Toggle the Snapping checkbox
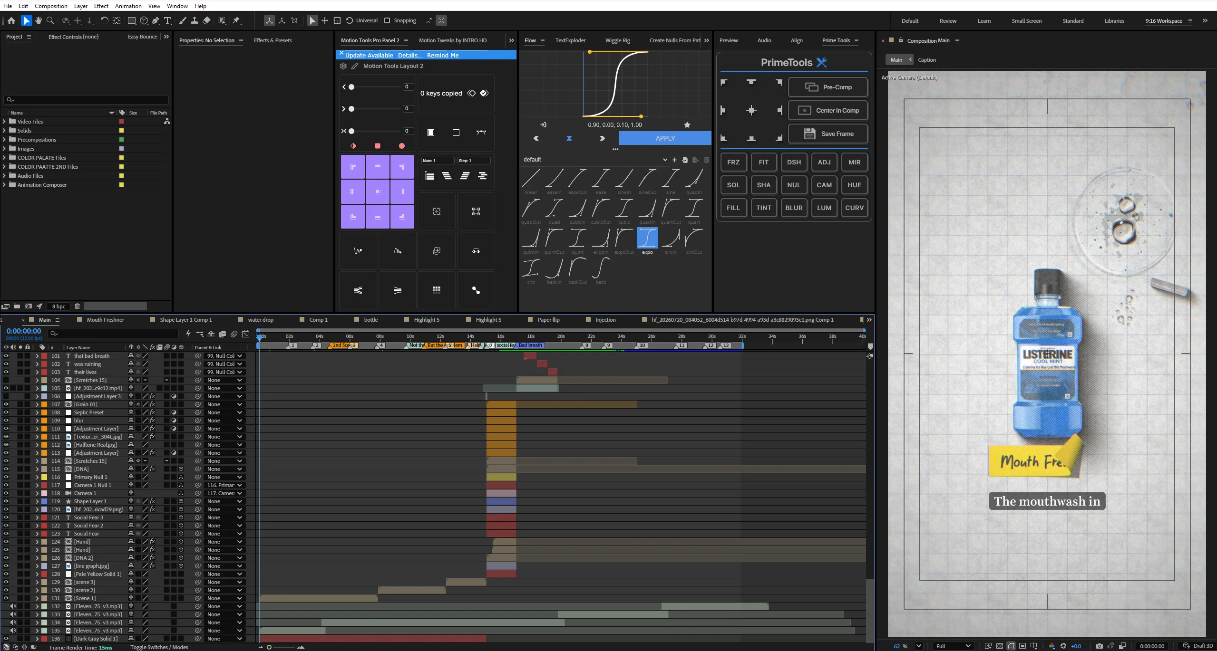 (387, 20)
